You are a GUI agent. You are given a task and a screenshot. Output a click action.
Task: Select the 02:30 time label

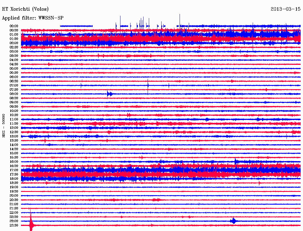(x=14, y=47)
